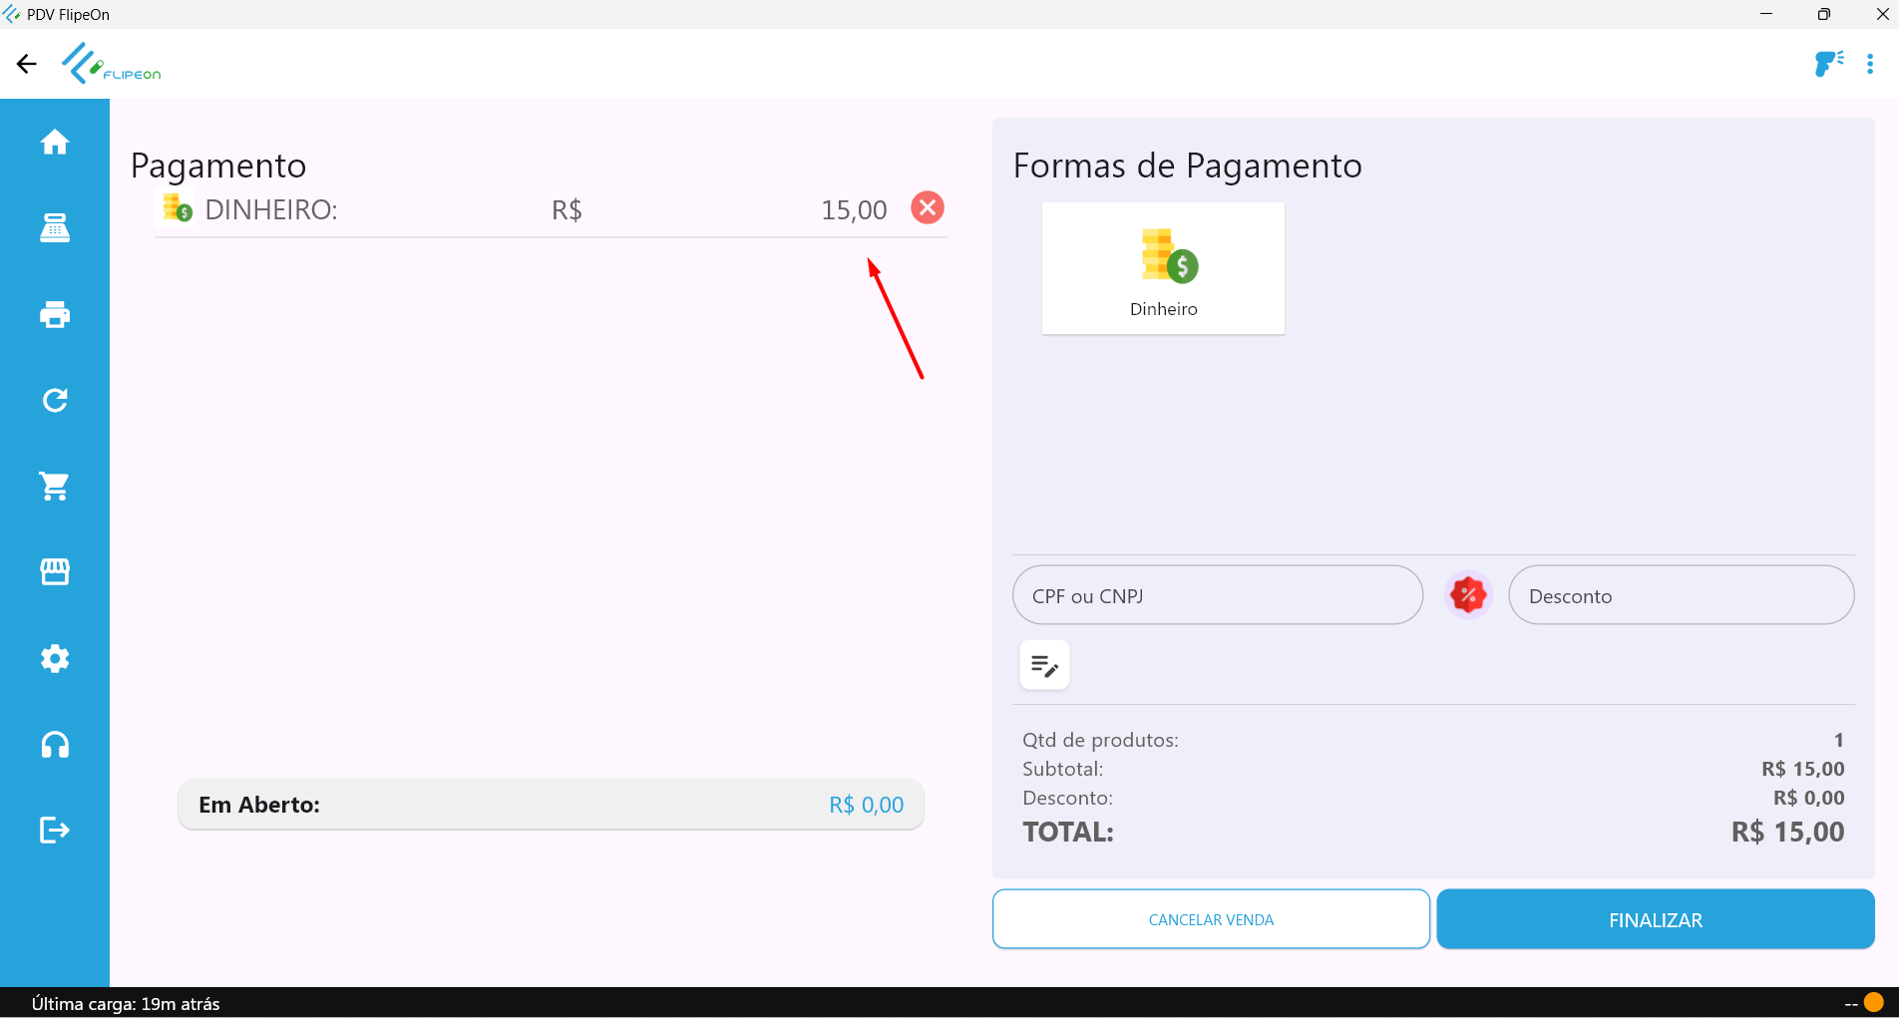The image size is (1899, 1018).
Task: Select the Dinheiro payment method card
Action: [1163, 268]
